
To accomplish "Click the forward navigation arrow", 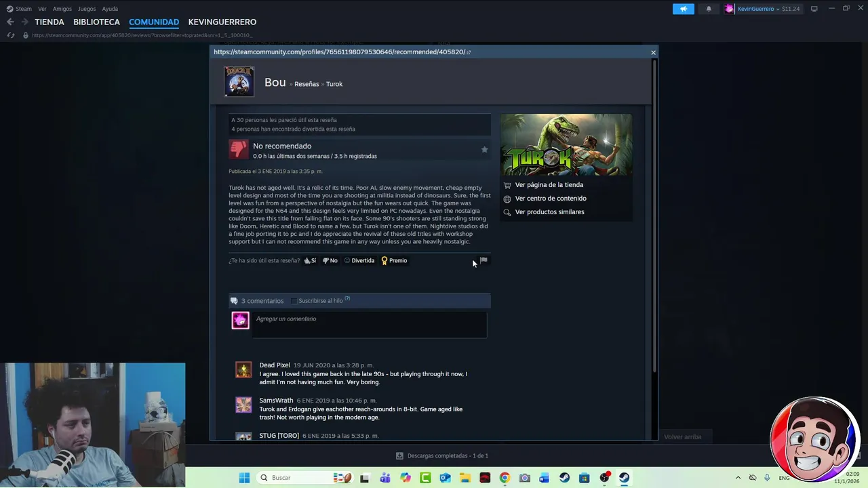I will click(x=24, y=22).
